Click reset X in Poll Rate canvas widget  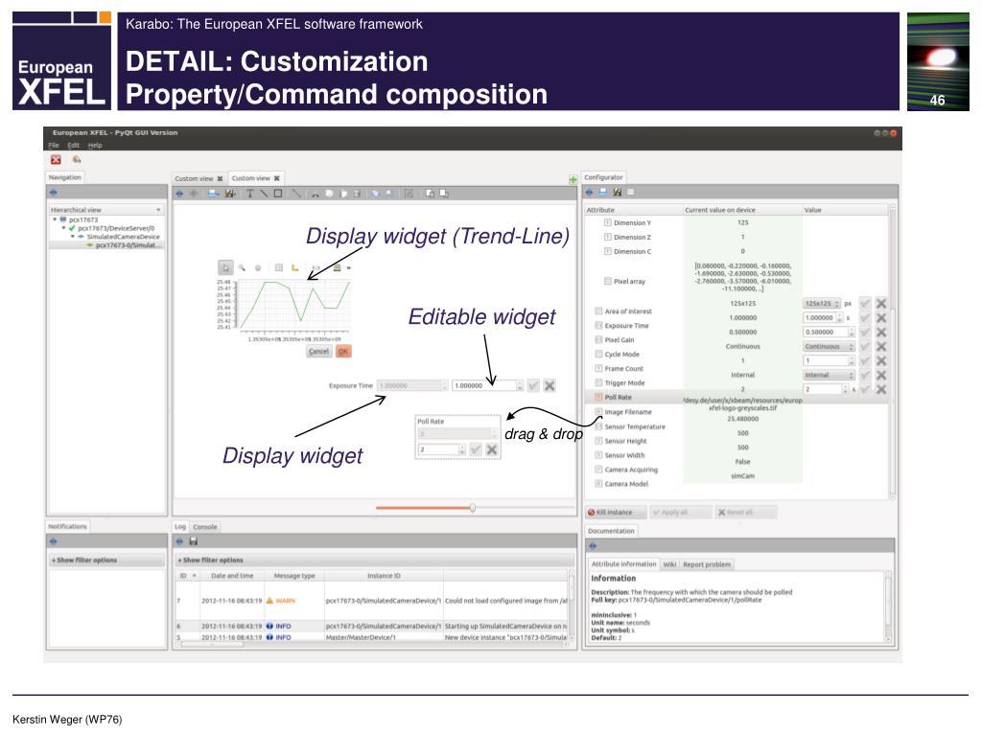492,449
